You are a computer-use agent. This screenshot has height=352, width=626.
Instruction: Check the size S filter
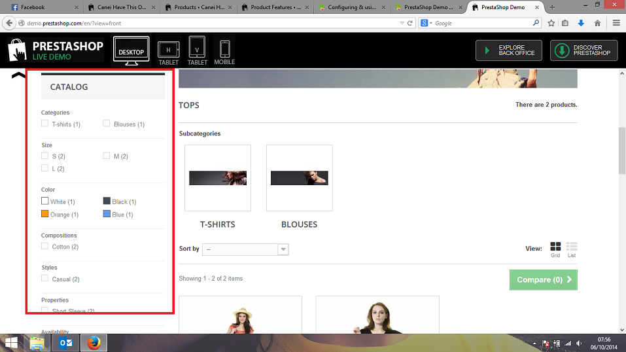tap(44, 156)
